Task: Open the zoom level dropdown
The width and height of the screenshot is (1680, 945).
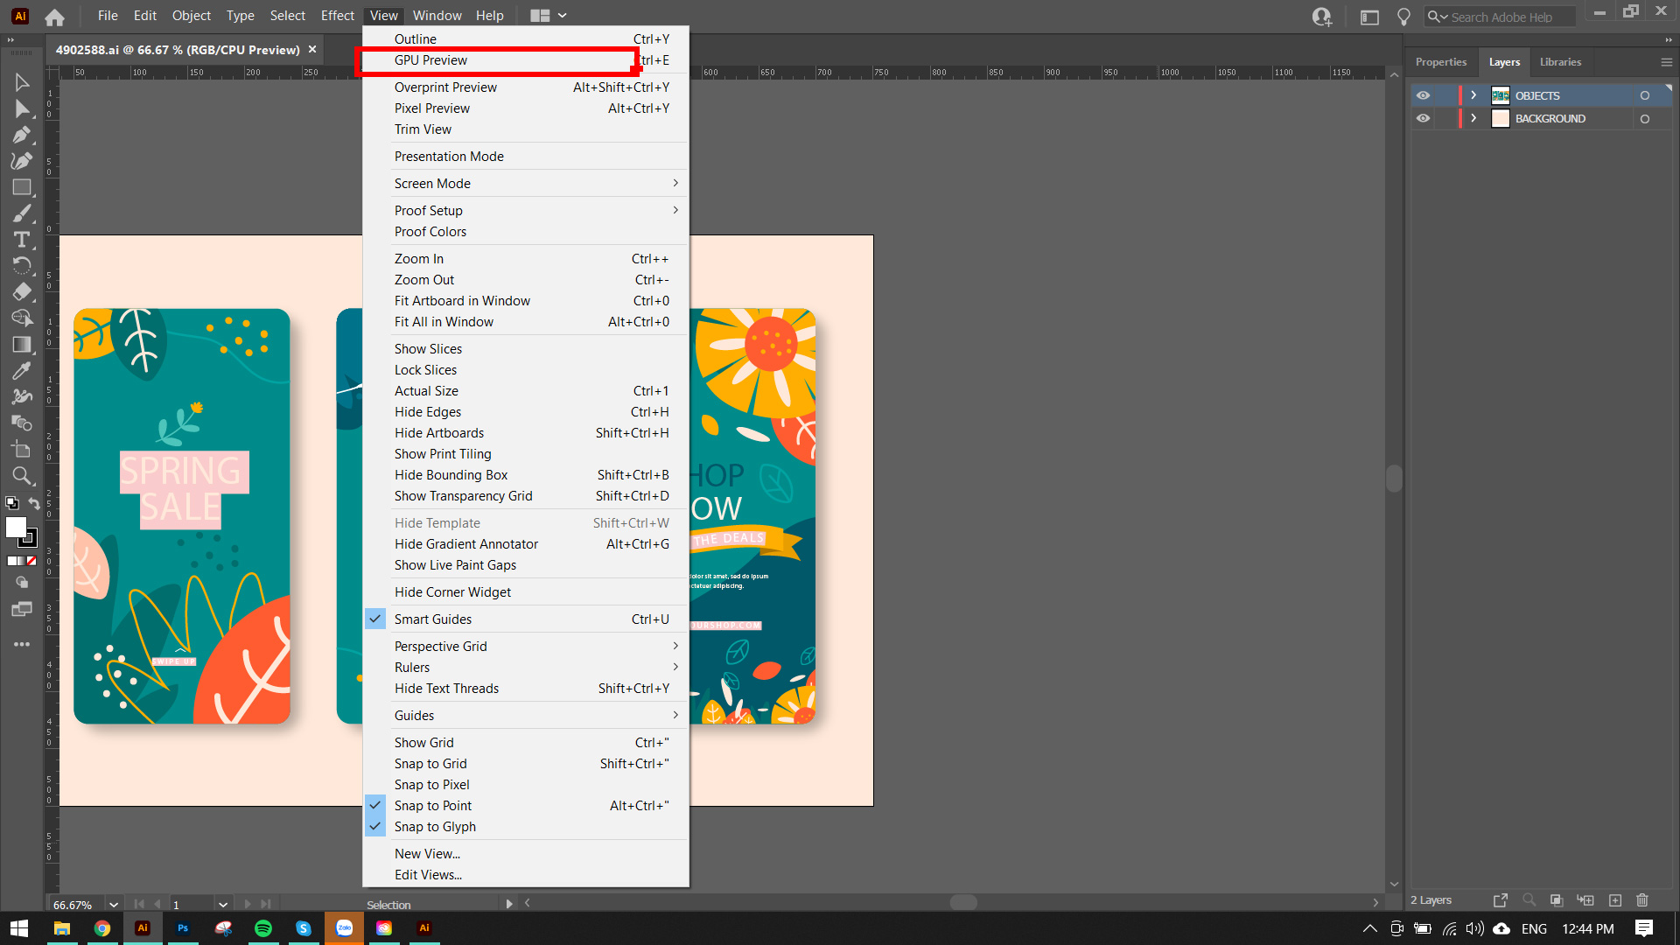Action: [113, 905]
